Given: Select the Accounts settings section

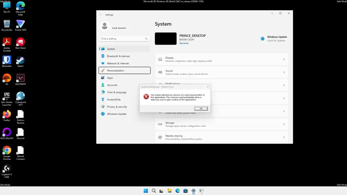Looking at the screenshot, I should [113, 85].
